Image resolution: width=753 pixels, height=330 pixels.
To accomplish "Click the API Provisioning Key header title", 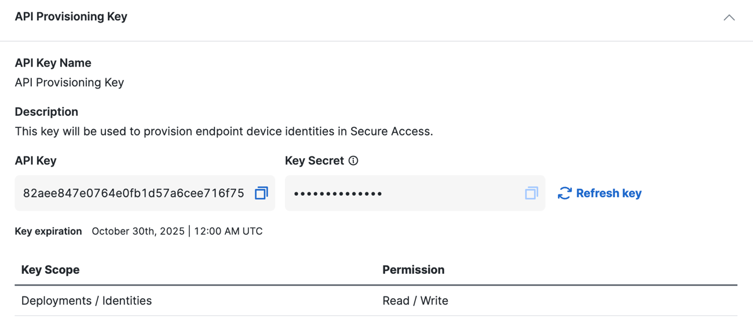I will coord(71,17).
